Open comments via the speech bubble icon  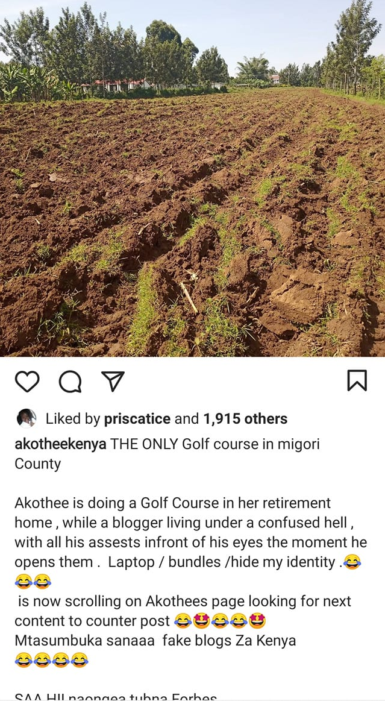[70, 382]
